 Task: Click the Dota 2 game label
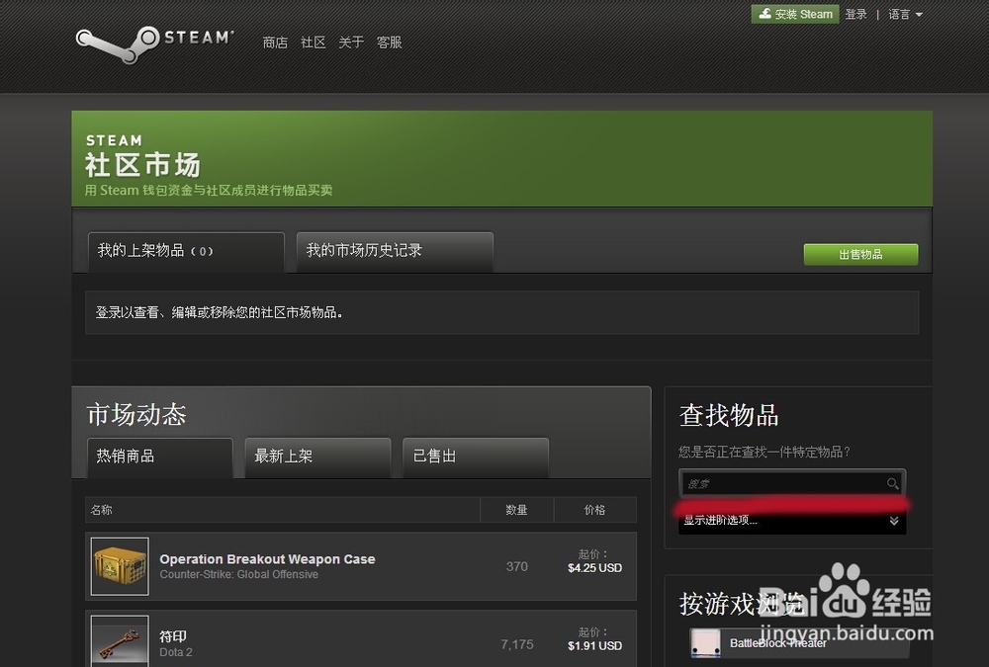(176, 652)
